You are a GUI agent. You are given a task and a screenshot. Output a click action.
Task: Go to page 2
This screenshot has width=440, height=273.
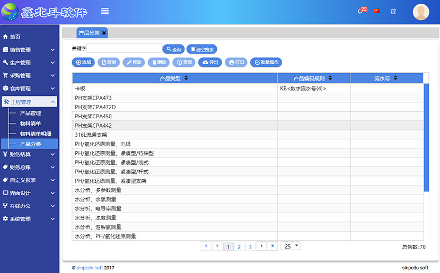tap(239, 246)
